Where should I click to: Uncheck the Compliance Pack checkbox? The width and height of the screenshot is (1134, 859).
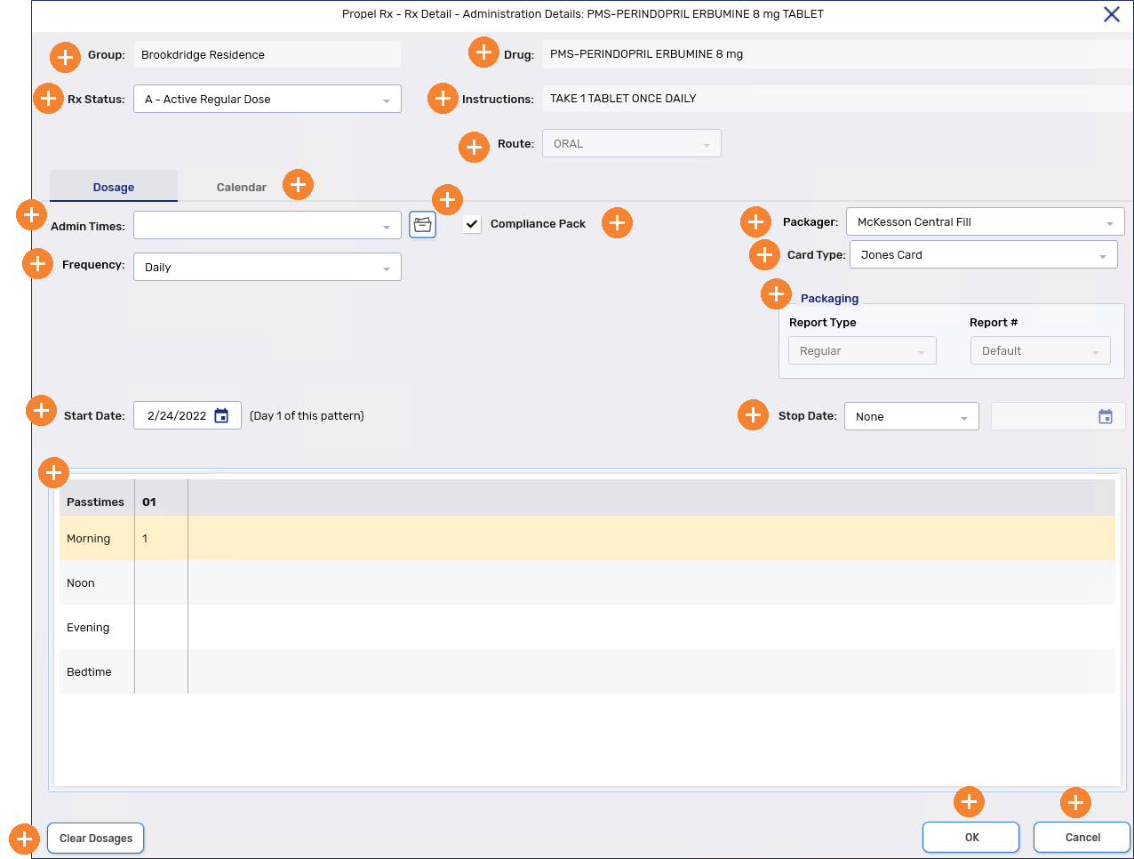pos(473,224)
